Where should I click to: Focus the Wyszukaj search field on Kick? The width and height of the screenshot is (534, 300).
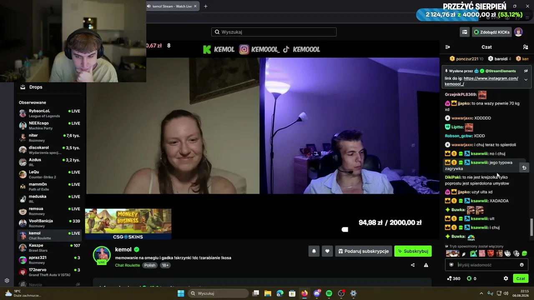point(274,32)
